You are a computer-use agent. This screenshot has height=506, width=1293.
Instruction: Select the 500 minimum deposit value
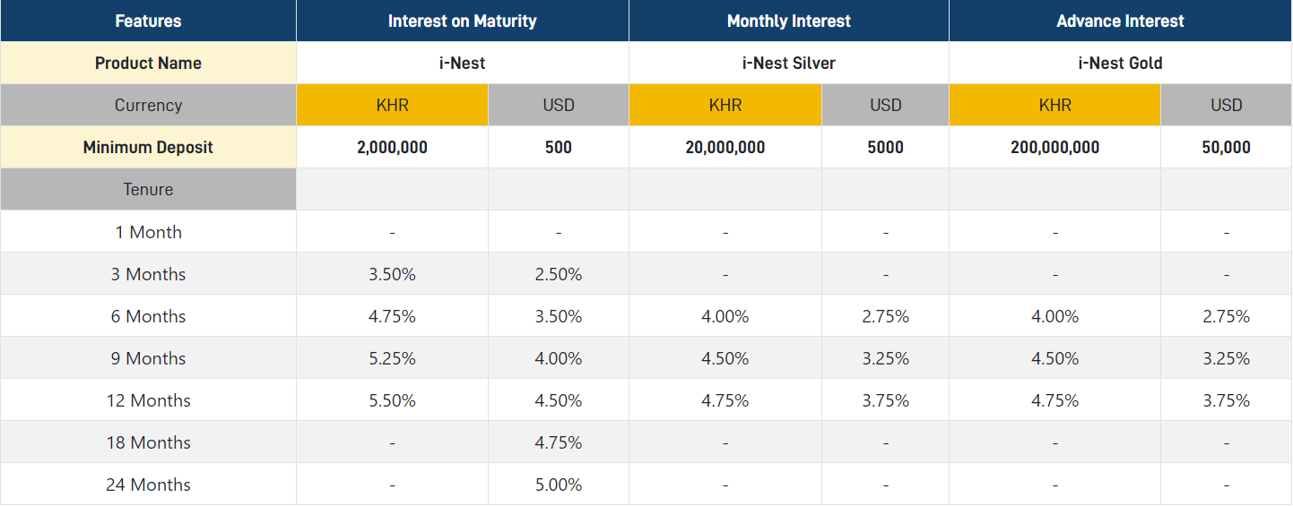[559, 147]
